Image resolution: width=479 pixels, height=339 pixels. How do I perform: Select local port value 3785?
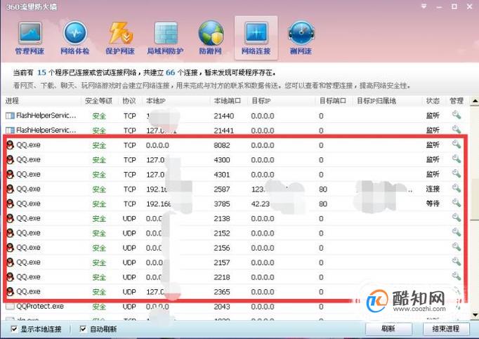tap(222, 204)
